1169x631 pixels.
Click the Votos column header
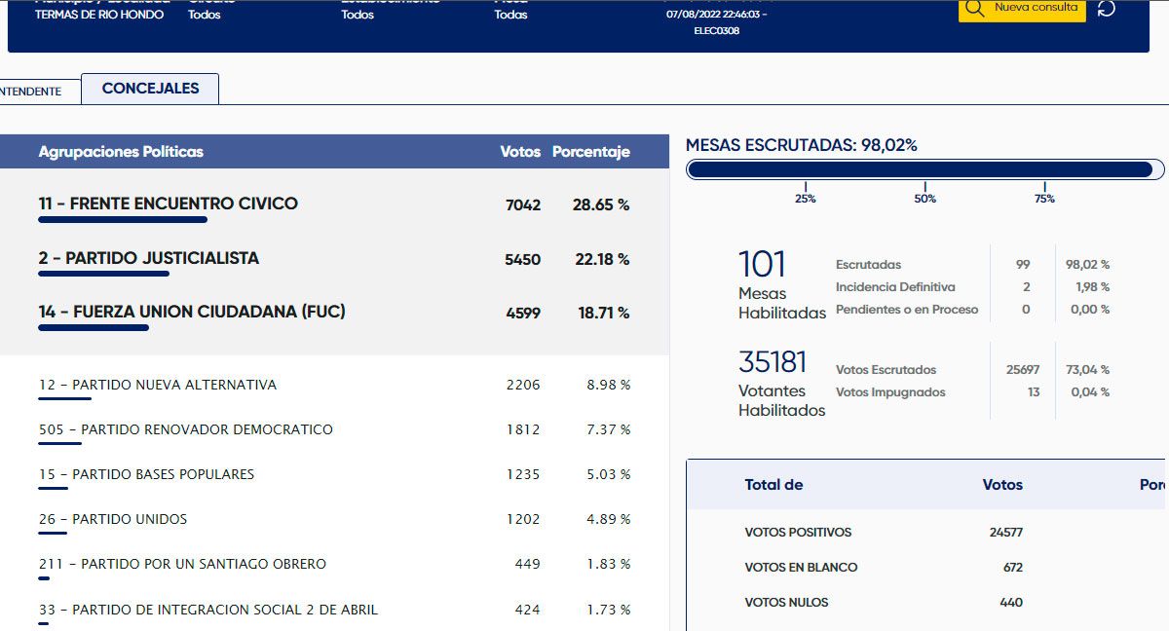tap(520, 152)
